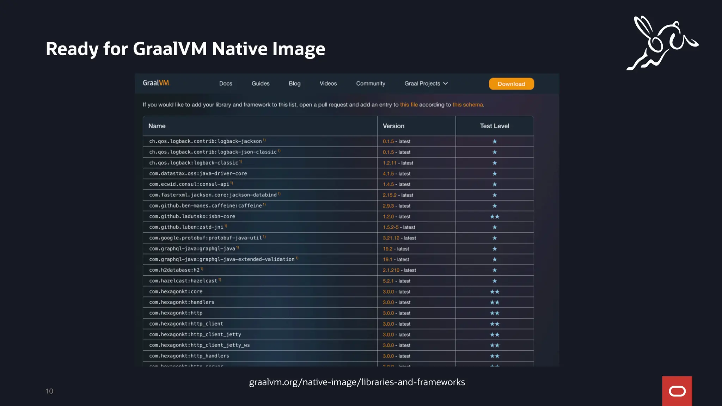Open version 1.4.5 link for consul-api
The height and width of the screenshot is (406, 722).
pyautogui.click(x=388, y=184)
